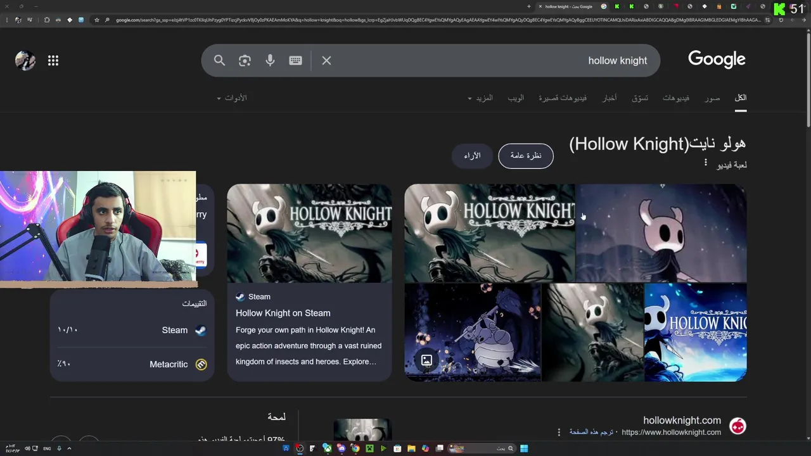Switch to the الويب (Web) tab
Viewport: 811px width, 456px height.
(516, 98)
